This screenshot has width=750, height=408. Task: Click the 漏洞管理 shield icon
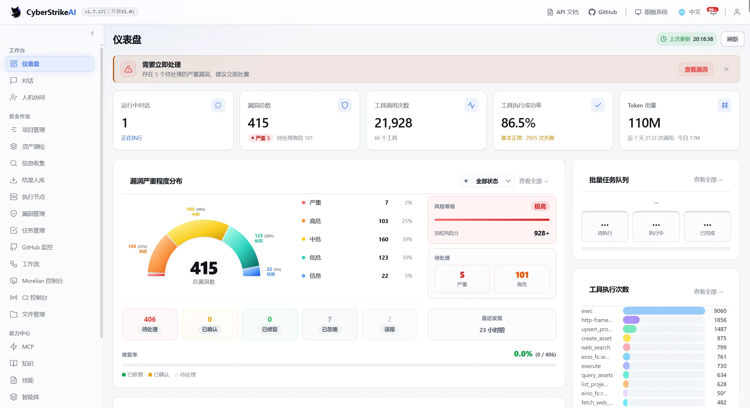click(14, 214)
